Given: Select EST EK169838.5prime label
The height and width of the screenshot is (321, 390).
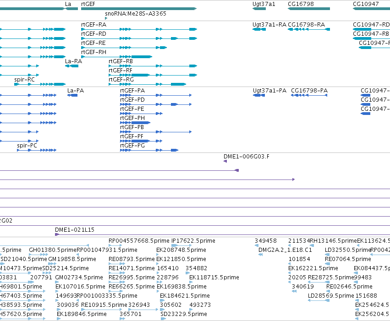Looking at the screenshot, I should (x=181, y=287).
